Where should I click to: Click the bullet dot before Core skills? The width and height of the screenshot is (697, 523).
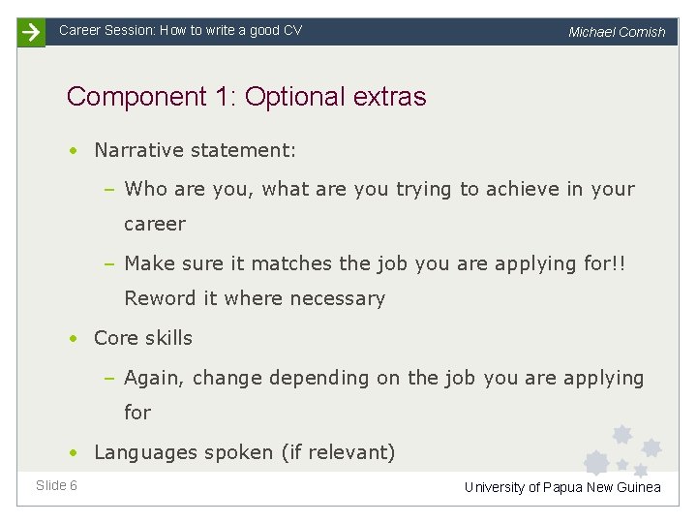(x=74, y=339)
